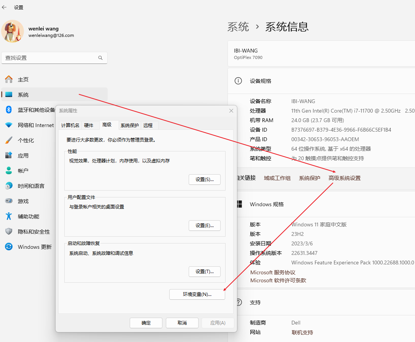Click the 环境变量(N)... button
Viewport: 415px width, 342px height.
[197, 294]
